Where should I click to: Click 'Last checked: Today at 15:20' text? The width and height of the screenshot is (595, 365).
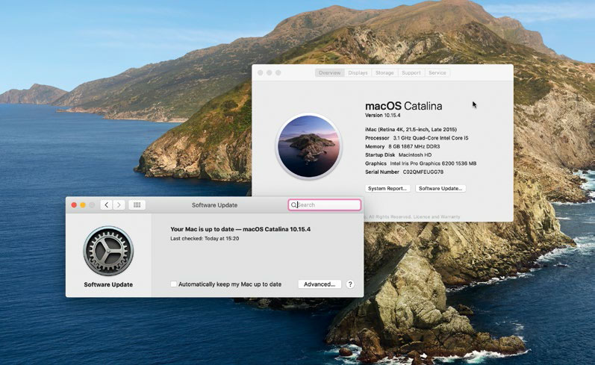point(205,239)
